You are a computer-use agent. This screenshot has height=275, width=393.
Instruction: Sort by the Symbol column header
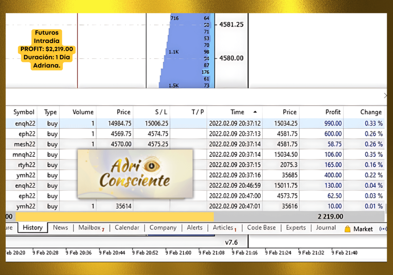(x=24, y=112)
